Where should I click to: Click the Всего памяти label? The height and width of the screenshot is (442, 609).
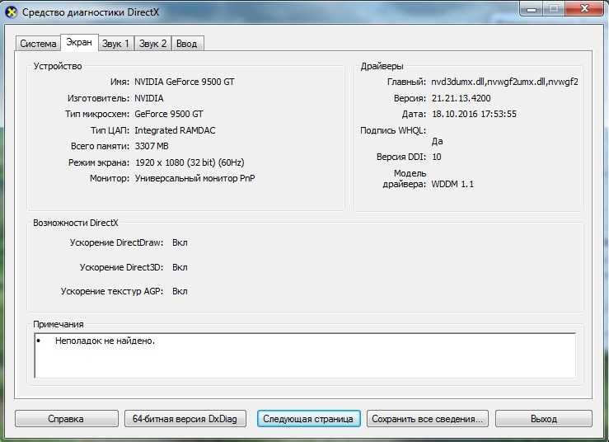click(100, 146)
